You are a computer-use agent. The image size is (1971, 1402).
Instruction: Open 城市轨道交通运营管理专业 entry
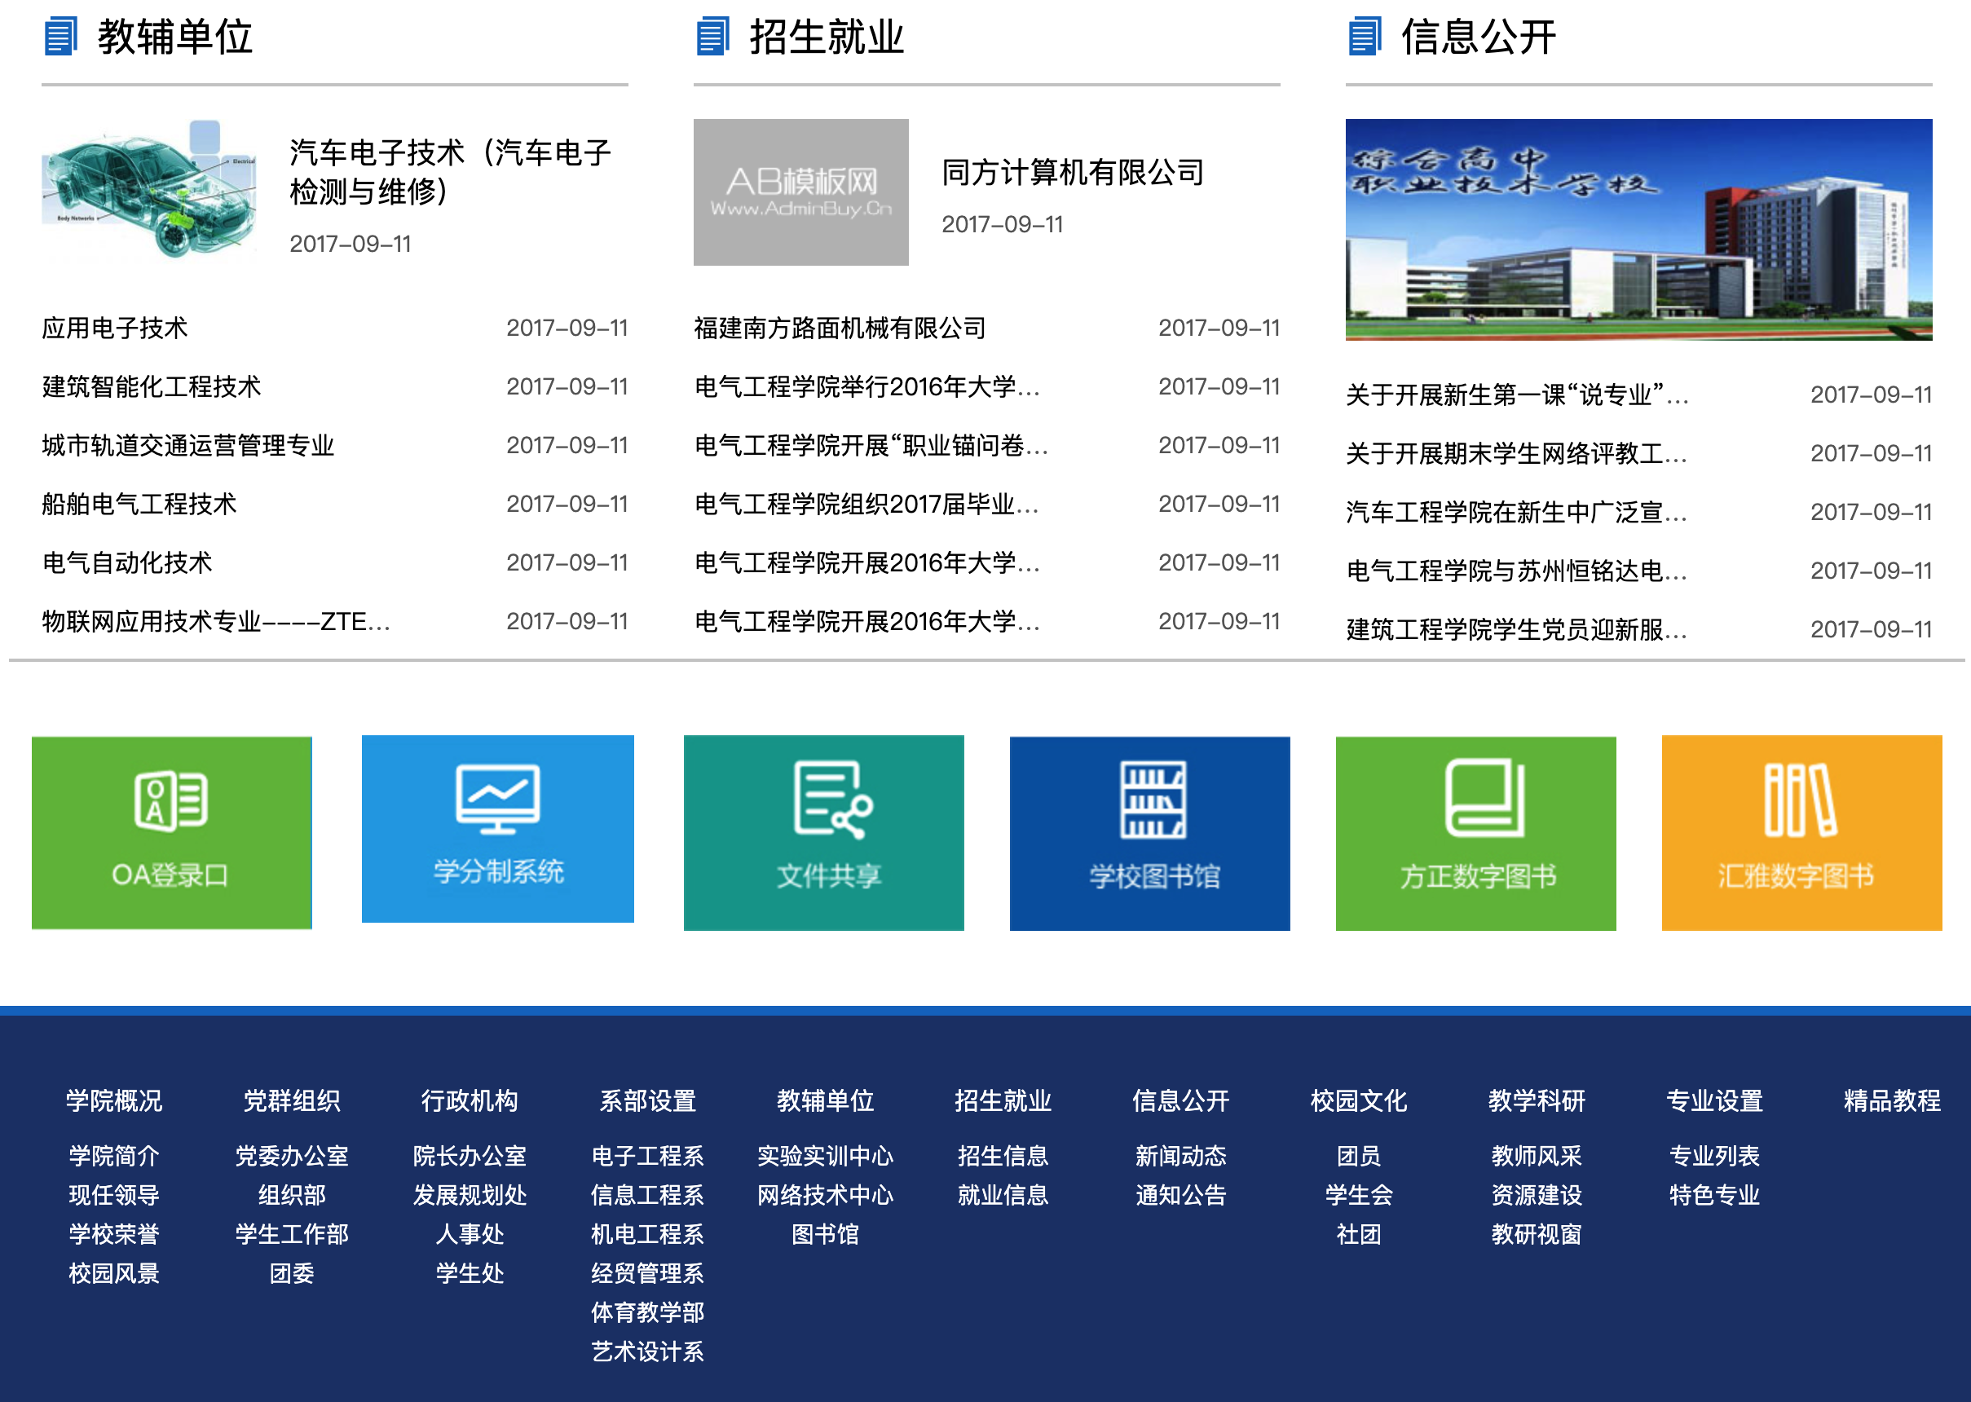[188, 446]
